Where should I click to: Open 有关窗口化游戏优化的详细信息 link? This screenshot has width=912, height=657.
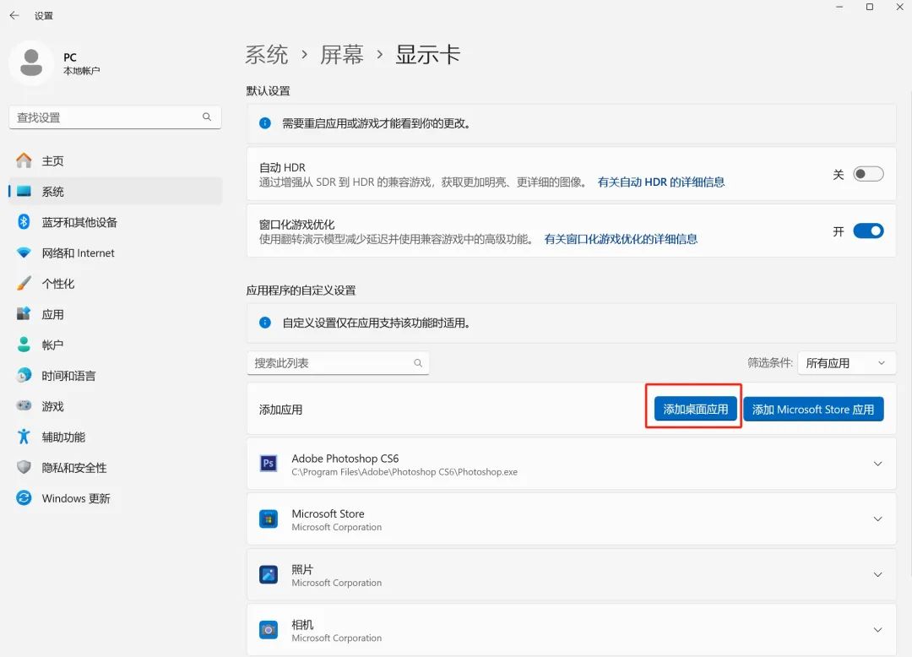pyautogui.click(x=621, y=239)
